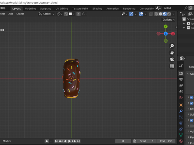
Task: Toggle auto keying record button
Action: tap(47, 141)
